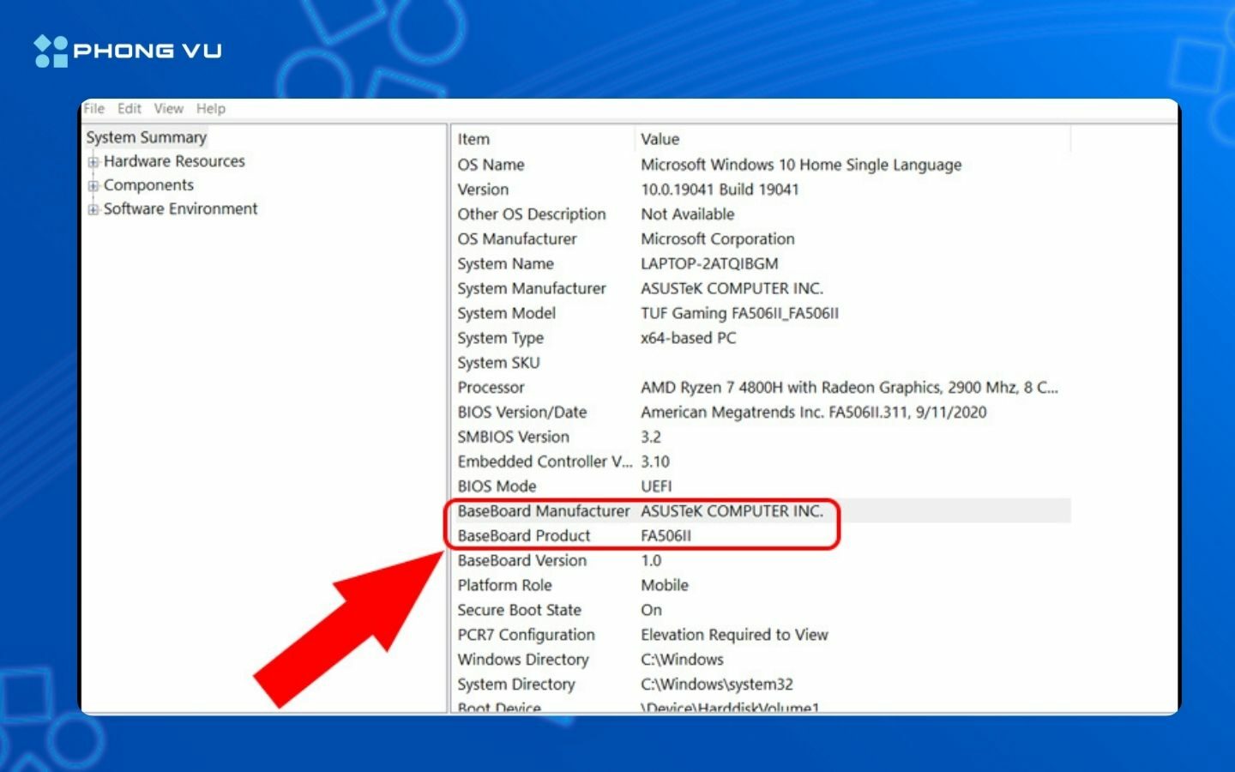Click the 'Elevation Required to View' value
The width and height of the screenshot is (1235, 772).
(x=734, y=636)
